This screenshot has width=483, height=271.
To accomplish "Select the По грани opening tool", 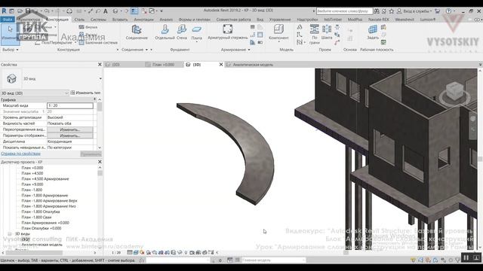I will pyautogui.click(x=314, y=35).
